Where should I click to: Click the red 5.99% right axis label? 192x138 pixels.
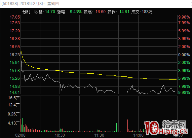(x=184, y=31)
